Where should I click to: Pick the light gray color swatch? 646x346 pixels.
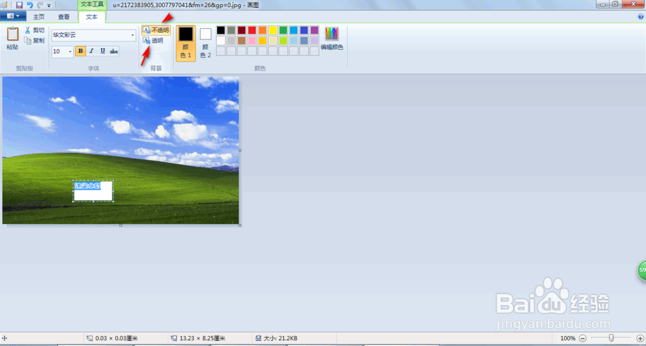[231, 41]
